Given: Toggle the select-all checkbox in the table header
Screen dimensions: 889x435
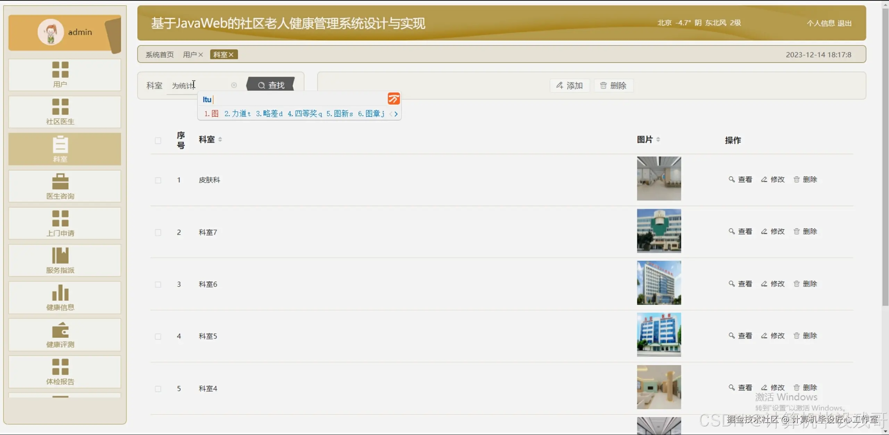Looking at the screenshot, I should pyautogui.click(x=158, y=140).
